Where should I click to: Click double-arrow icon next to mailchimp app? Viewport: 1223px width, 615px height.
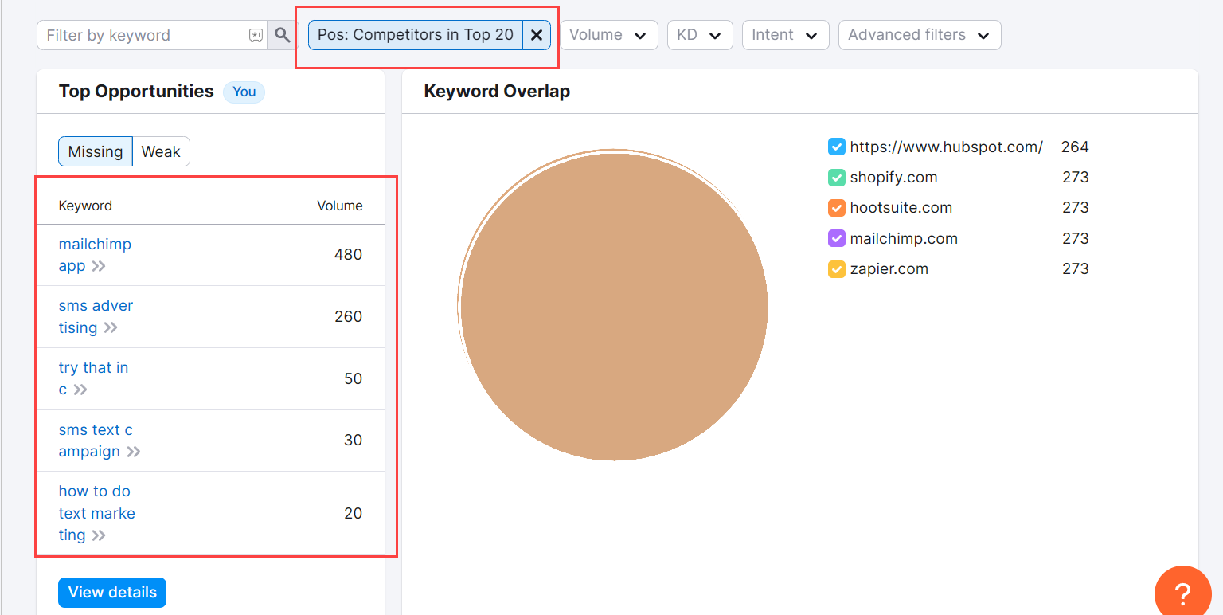pos(99,266)
